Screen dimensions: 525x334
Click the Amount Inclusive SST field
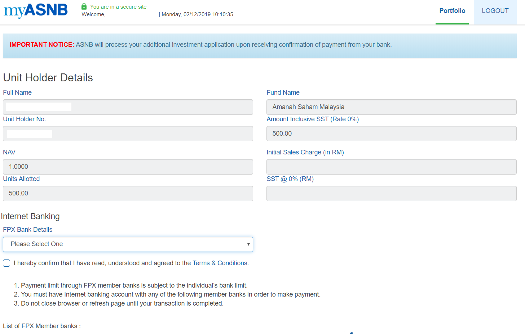pyautogui.click(x=392, y=134)
